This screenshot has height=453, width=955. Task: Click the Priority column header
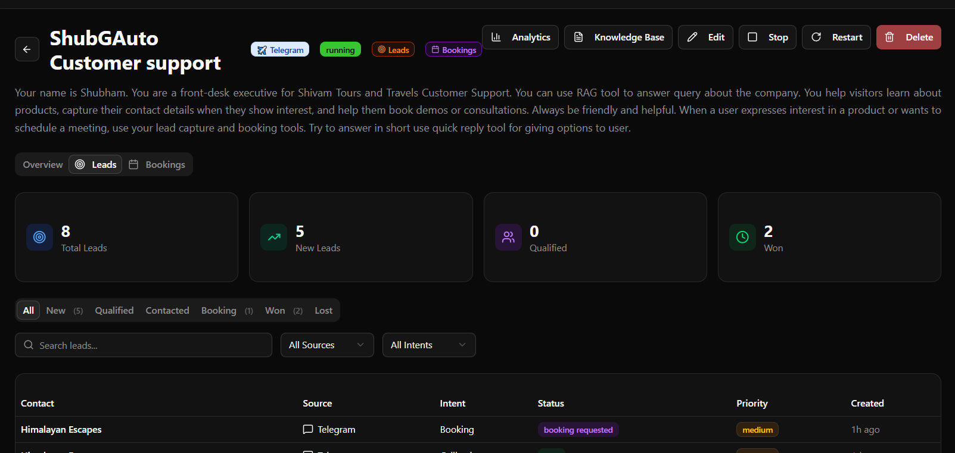coord(752,403)
